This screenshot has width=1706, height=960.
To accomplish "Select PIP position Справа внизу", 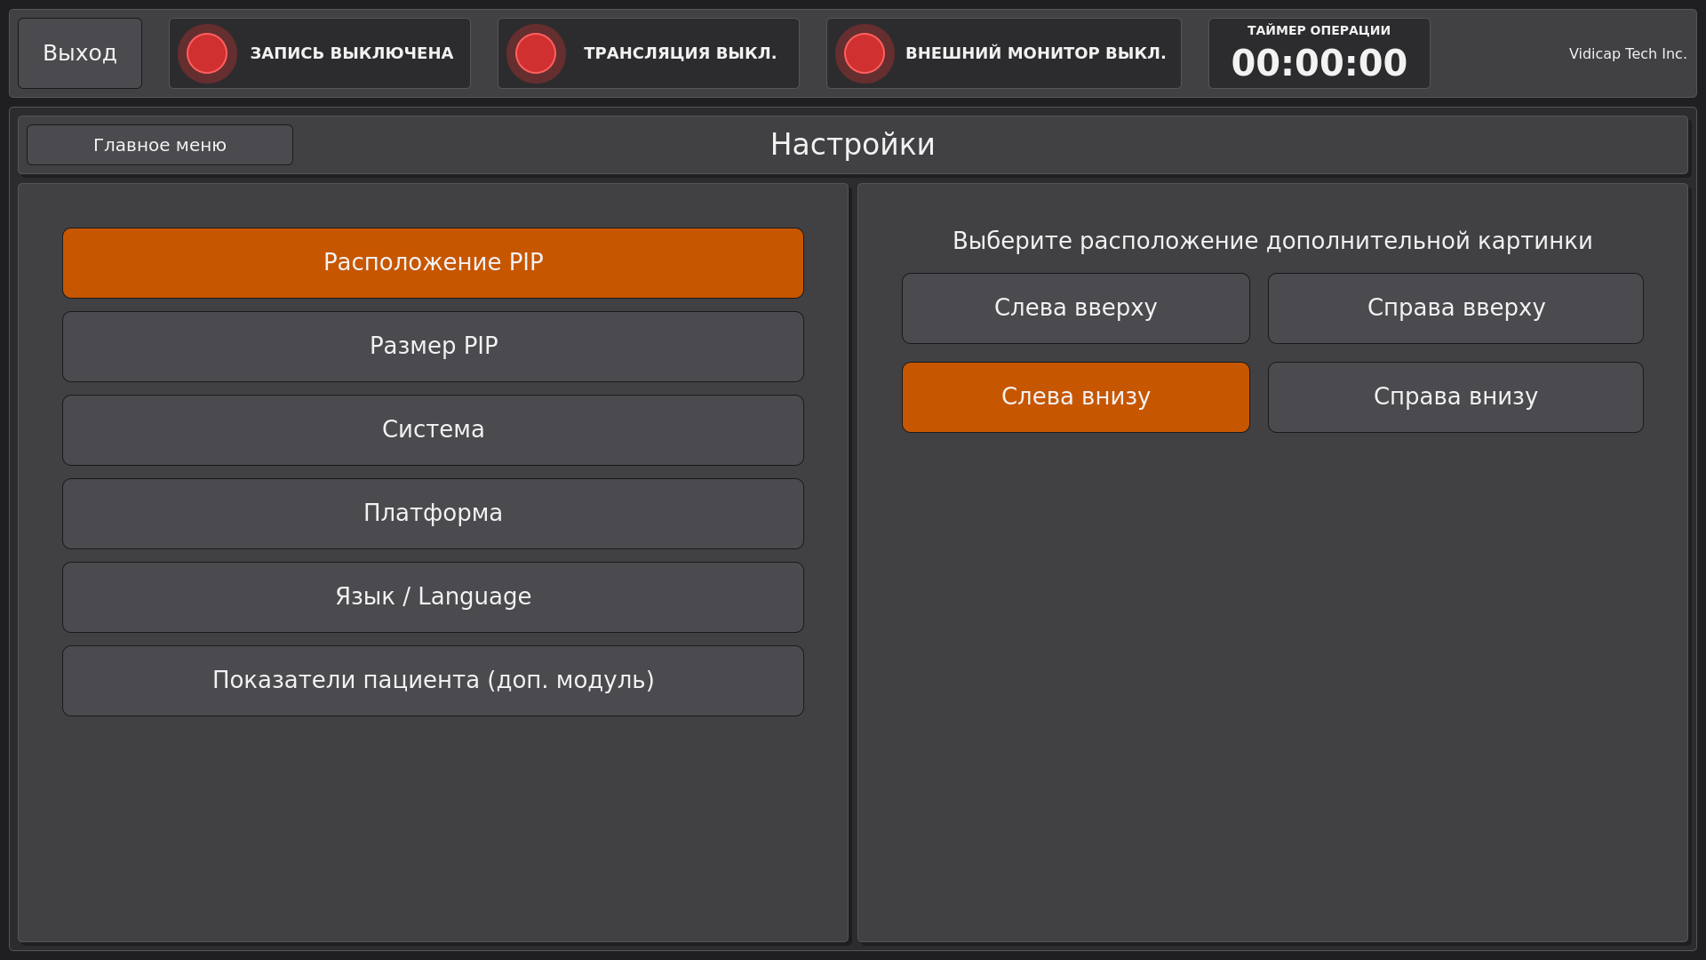I will click(x=1455, y=397).
